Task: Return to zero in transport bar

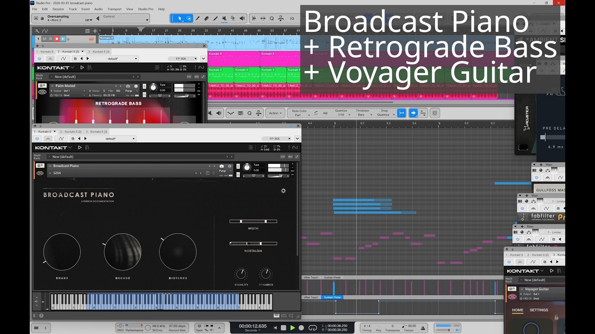Action: point(275,328)
